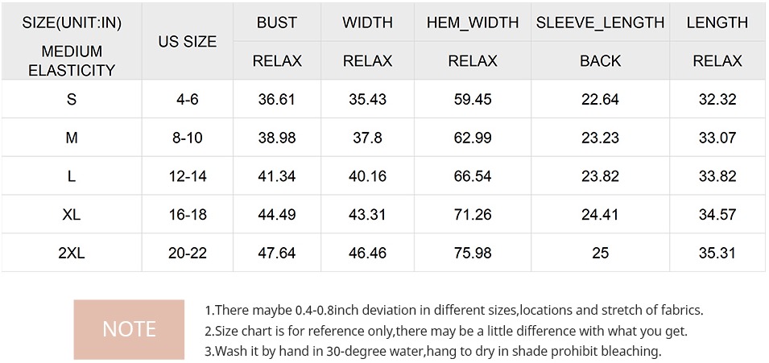Select size S row label
The image size is (769, 363).
pyautogui.click(x=72, y=100)
